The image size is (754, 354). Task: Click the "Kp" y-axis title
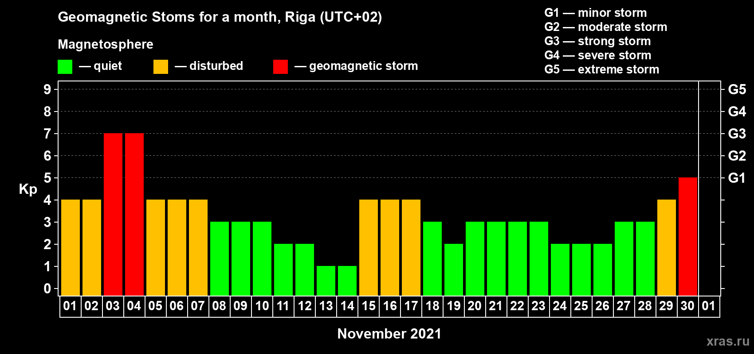pyautogui.click(x=28, y=189)
